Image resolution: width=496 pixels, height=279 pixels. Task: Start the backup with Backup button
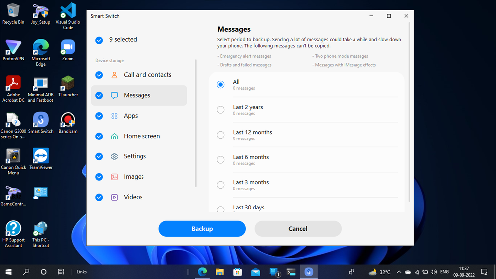click(202, 229)
